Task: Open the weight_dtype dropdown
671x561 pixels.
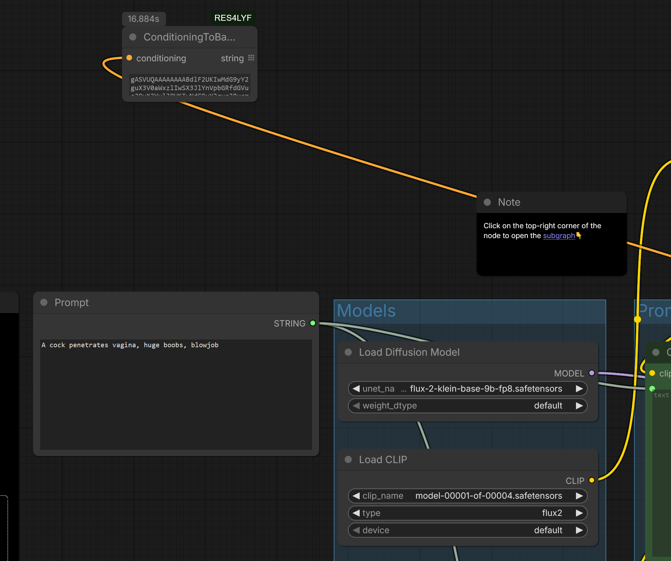Action: click(468, 405)
